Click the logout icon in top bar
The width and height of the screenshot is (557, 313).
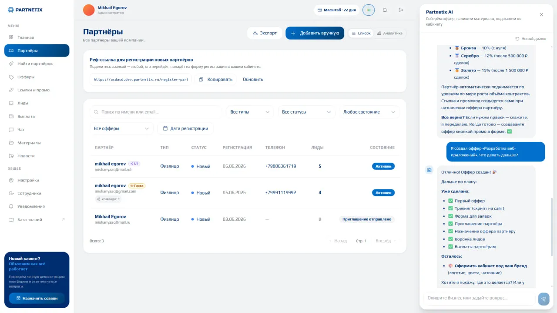[x=401, y=10]
